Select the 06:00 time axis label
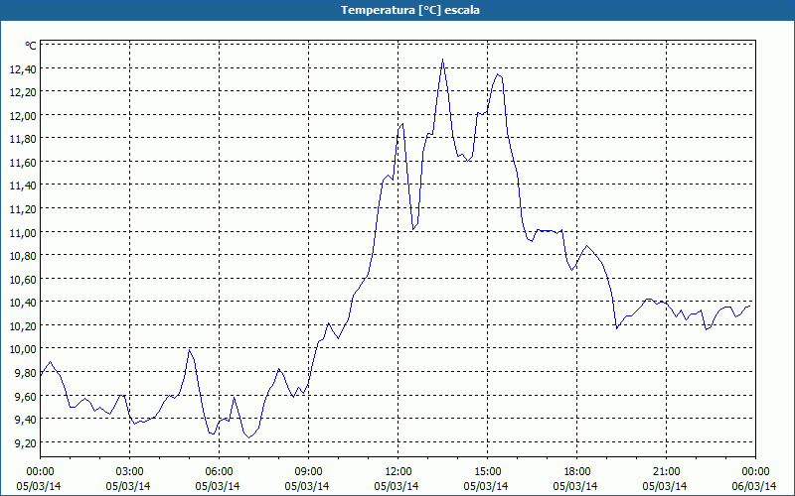Viewport: 795px width, 496px height. (219, 472)
